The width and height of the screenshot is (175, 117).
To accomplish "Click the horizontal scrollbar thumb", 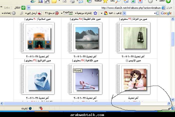I will coord(72,103).
